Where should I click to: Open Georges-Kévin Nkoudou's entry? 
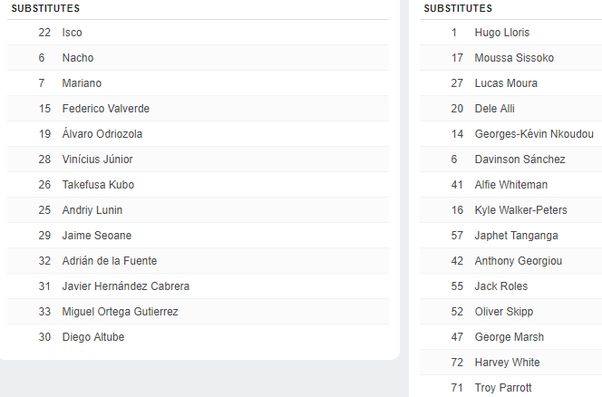534,134
